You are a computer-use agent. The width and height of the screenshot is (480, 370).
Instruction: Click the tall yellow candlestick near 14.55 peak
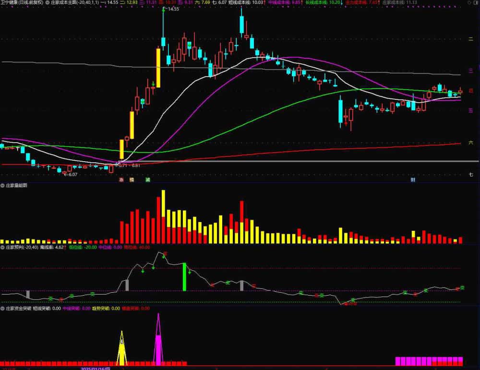(158, 68)
